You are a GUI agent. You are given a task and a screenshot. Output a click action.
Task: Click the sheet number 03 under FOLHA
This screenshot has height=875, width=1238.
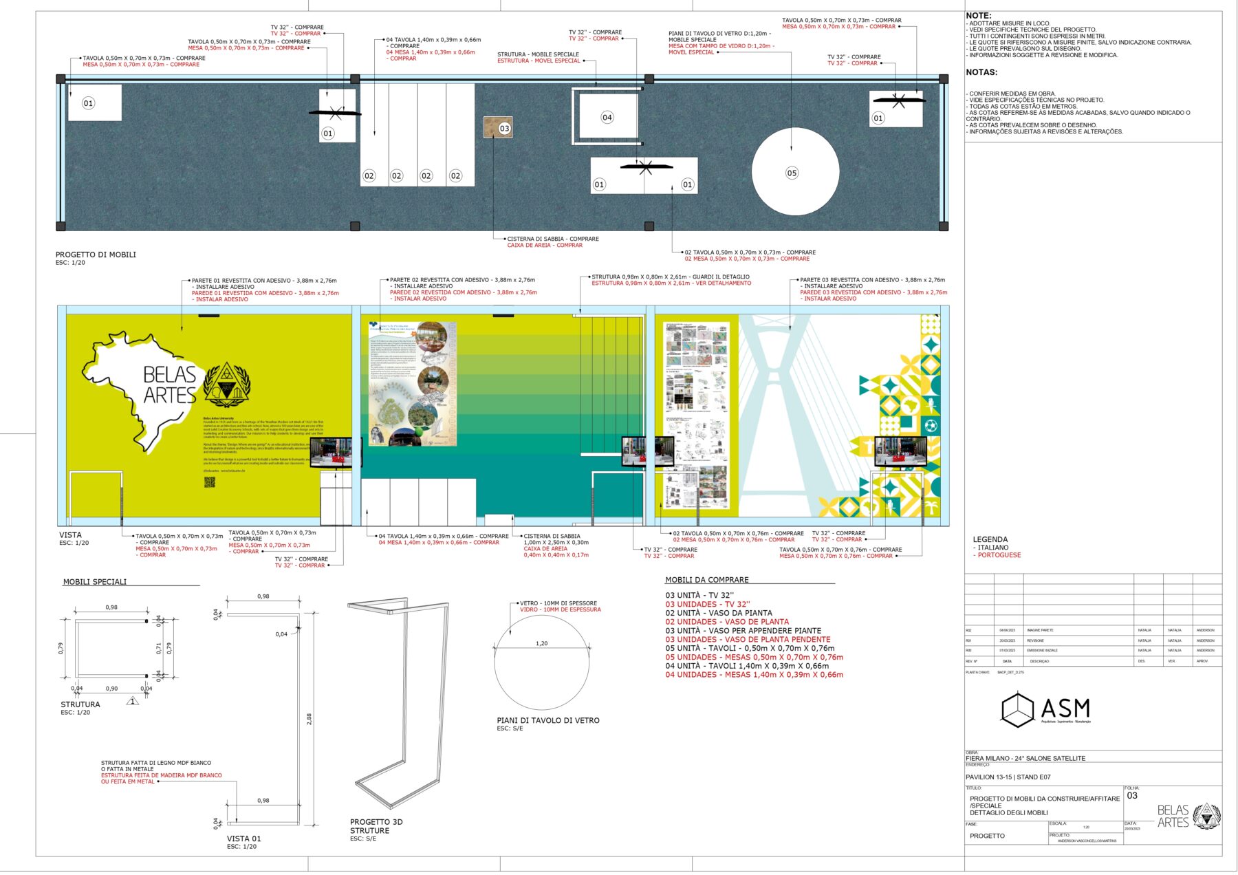click(1132, 796)
